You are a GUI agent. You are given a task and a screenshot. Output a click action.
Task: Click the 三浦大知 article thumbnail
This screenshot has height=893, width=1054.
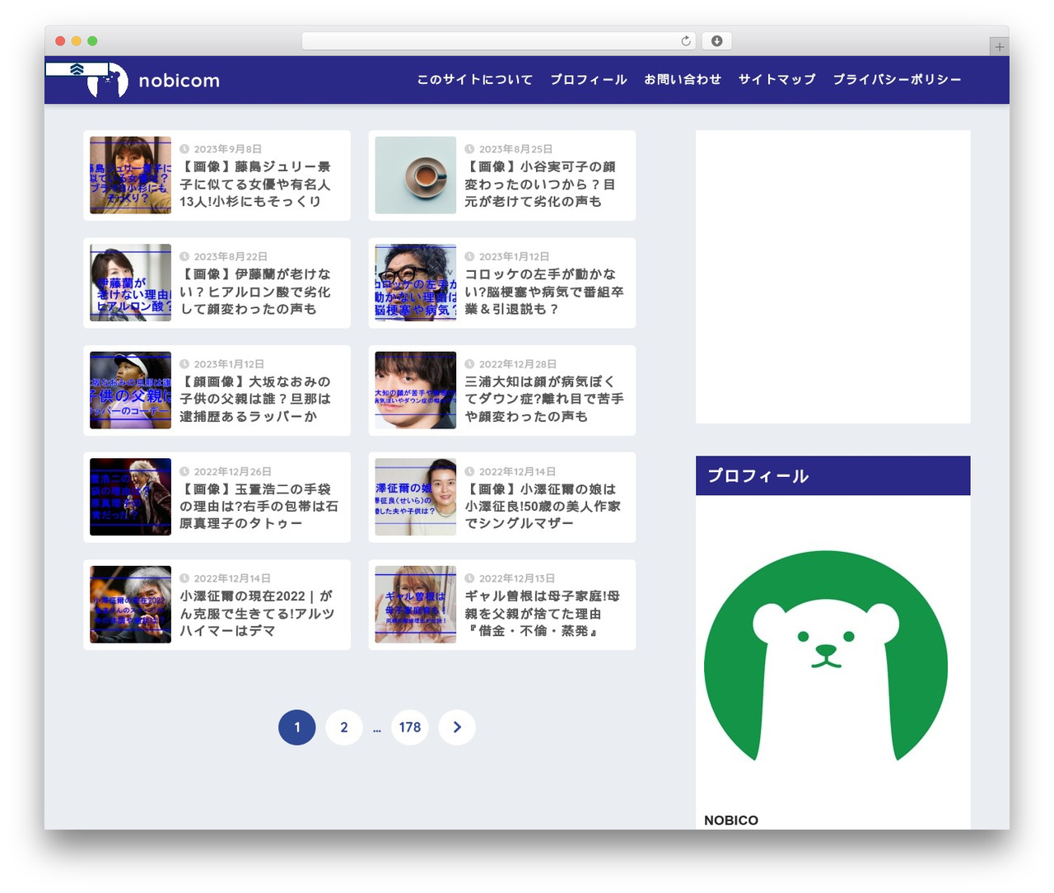[x=416, y=390]
